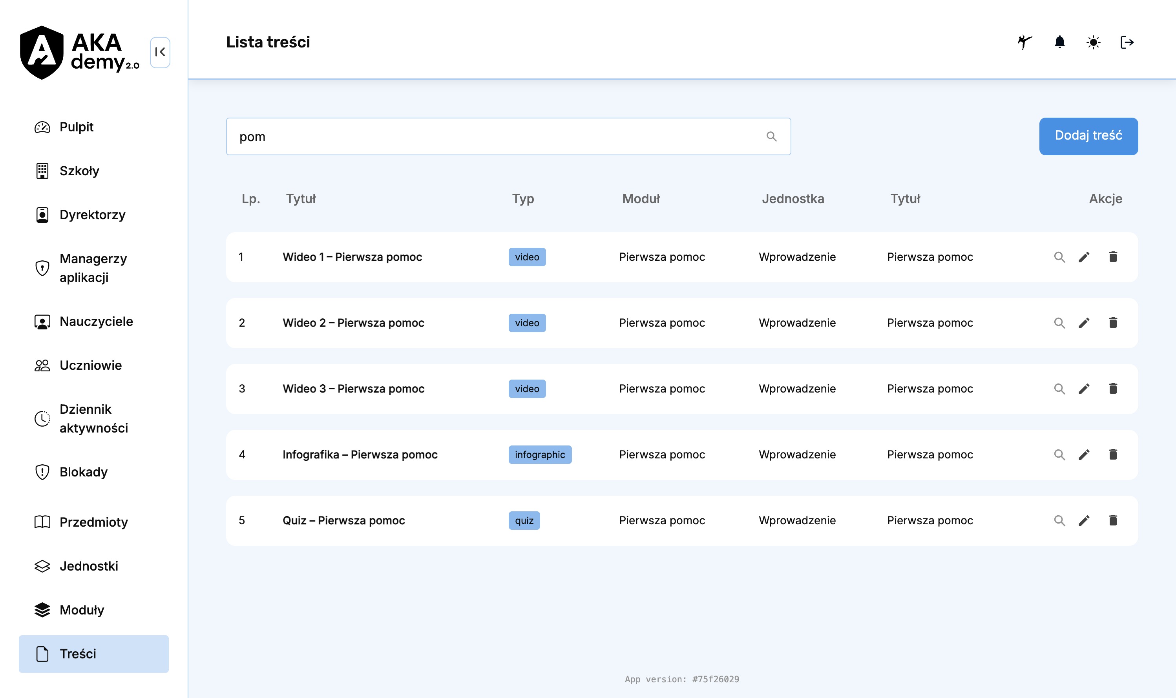Preview the Quiz – Pierwsza pomoc entry
Image resolution: width=1176 pixels, height=698 pixels.
[1059, 520]
